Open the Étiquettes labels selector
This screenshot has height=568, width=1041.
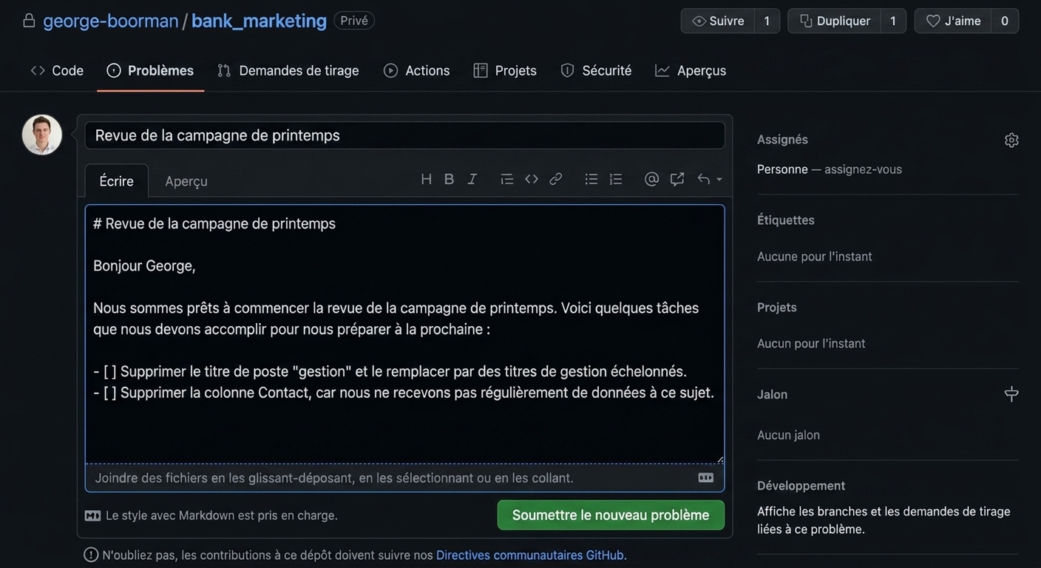point(786,220)
